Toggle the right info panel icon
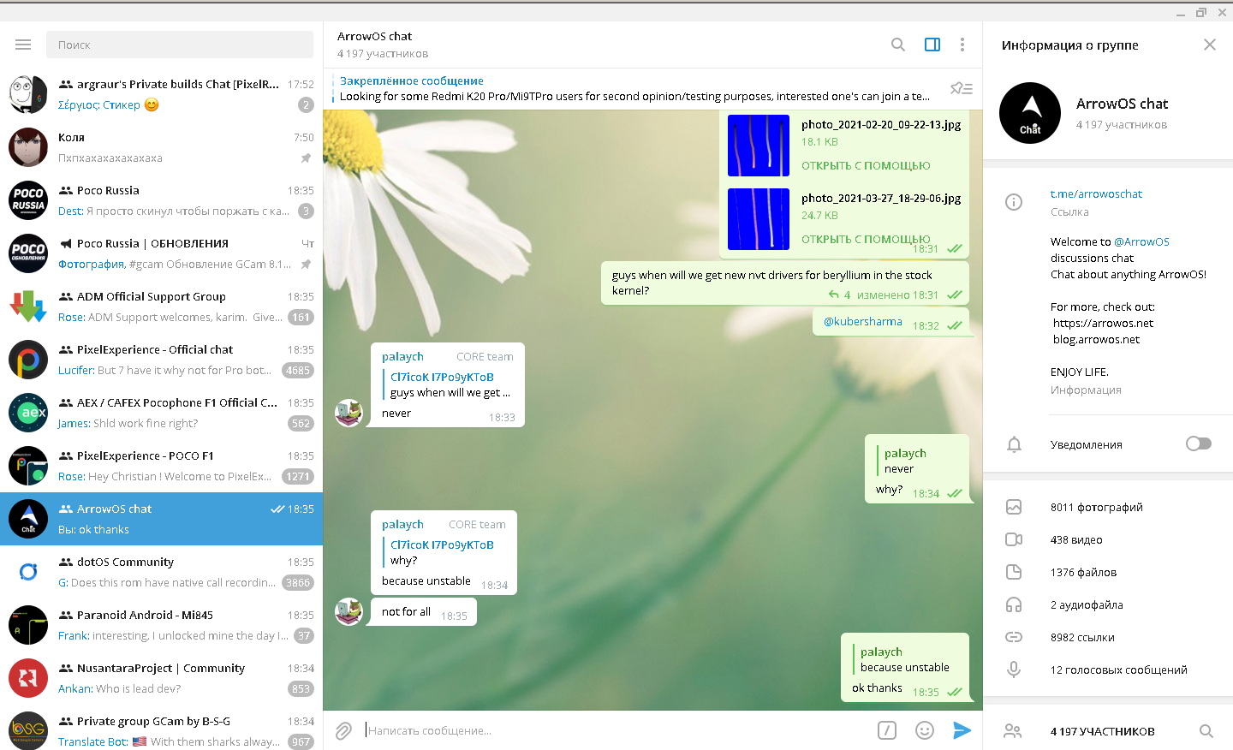 pos(932,45)
